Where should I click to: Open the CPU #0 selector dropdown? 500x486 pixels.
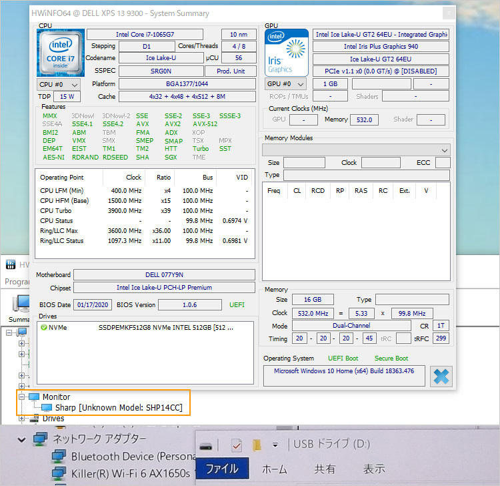(x=59, y=85)
